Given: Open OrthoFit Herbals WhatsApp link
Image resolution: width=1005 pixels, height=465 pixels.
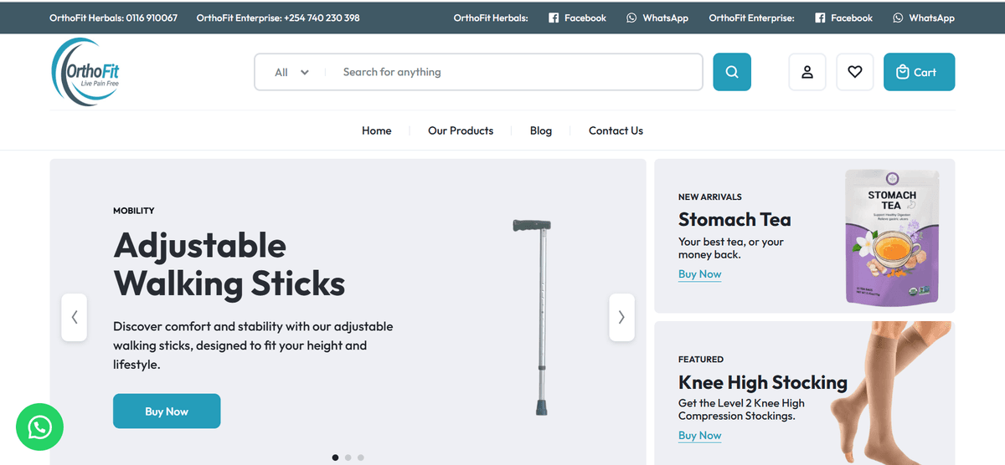Looking at the screenshot, I should (657, 18).
